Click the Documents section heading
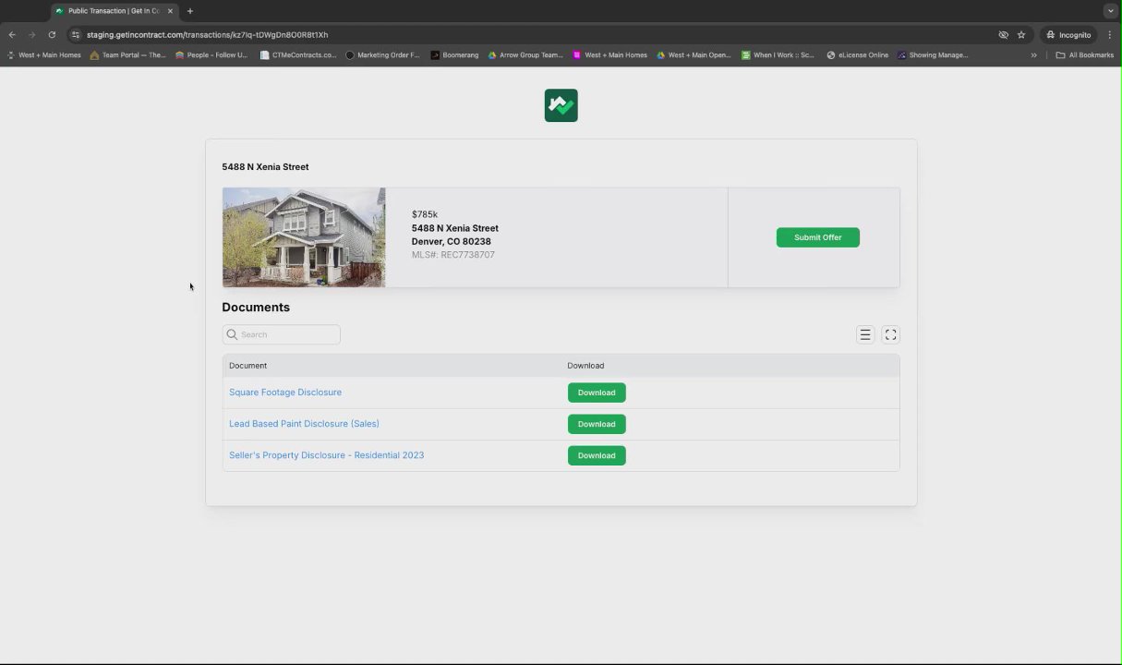The height and width of the screenshot is (665, 1122). (256, 308)
